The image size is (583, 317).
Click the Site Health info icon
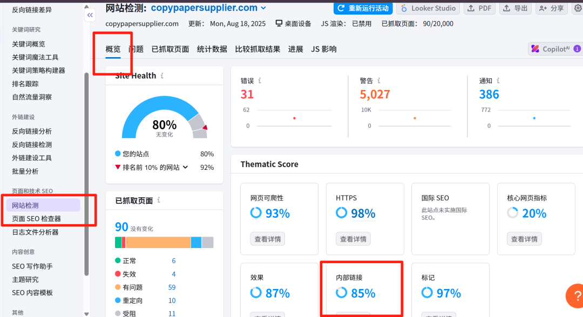pos(162,75)
